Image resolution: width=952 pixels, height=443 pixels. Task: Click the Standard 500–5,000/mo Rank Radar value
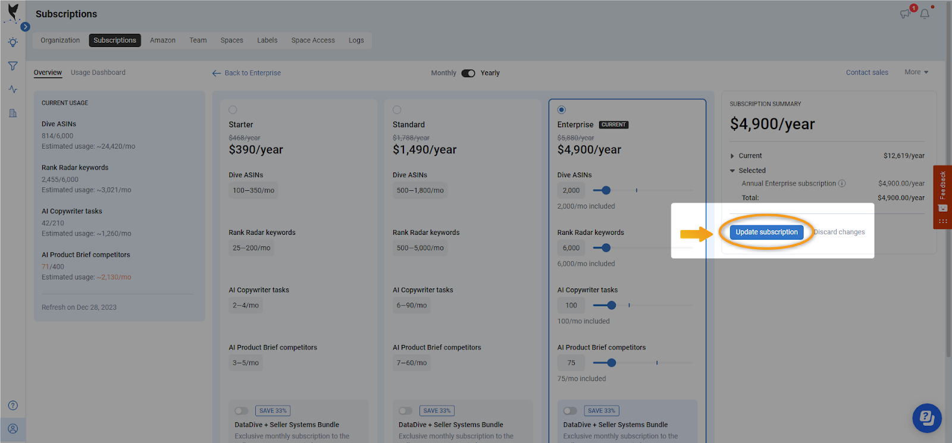420,248
